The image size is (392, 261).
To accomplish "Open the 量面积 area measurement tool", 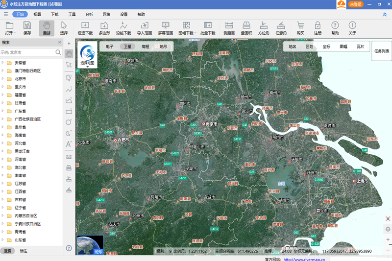I will click(246, 28).
